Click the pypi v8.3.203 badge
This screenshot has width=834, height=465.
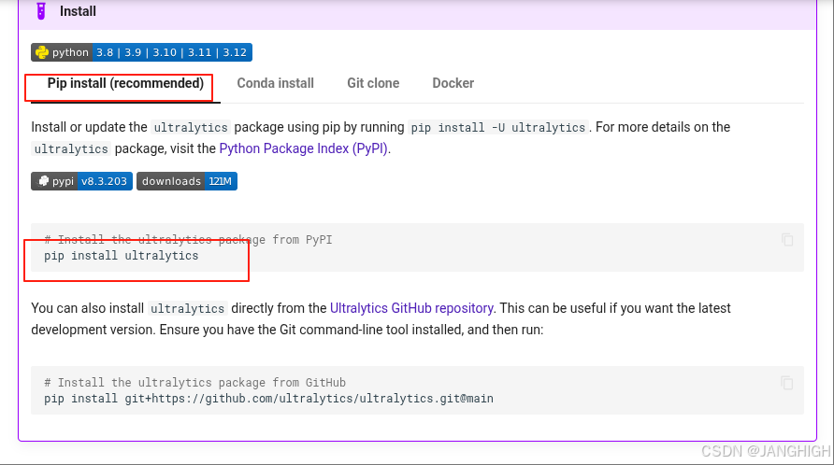81,181
